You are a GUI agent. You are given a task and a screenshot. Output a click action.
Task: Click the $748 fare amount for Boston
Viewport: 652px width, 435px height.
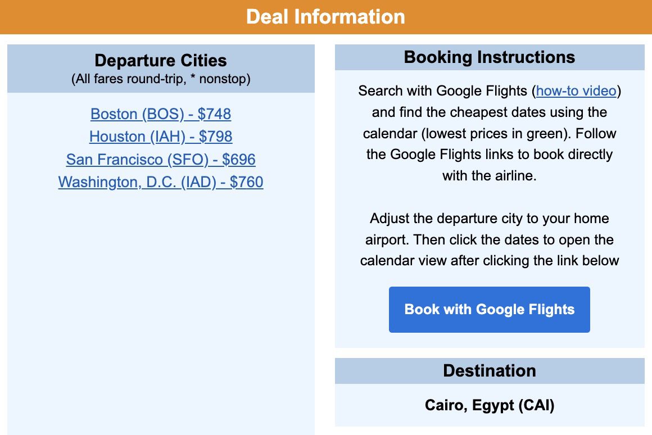(x=214, y=114)
